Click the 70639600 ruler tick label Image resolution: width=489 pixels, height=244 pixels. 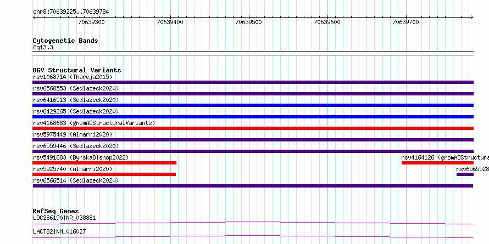[327, 22]
